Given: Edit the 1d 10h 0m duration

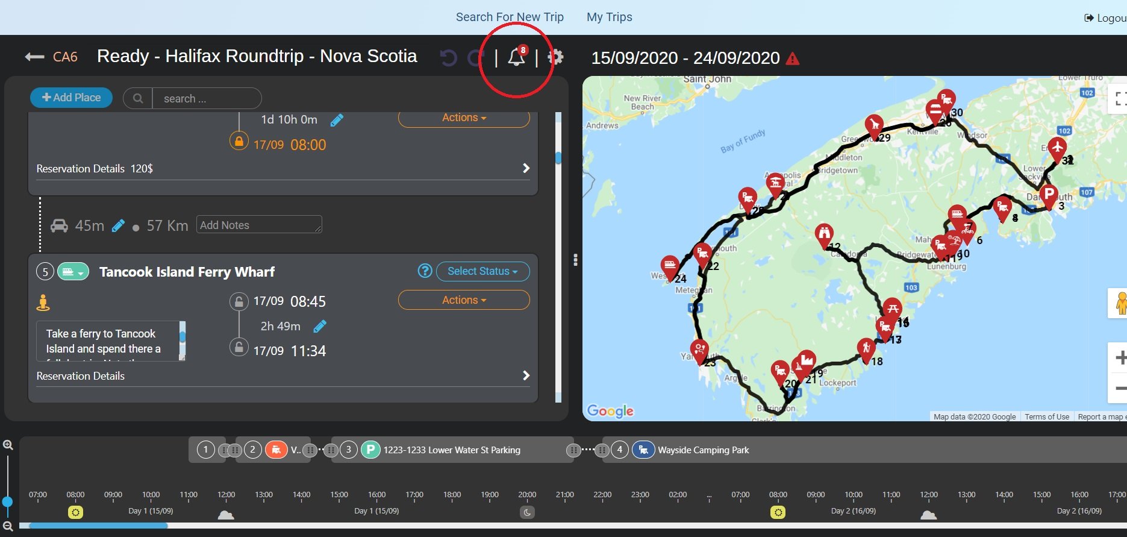Looking at the screenshot, I should [x=337, y=121].
